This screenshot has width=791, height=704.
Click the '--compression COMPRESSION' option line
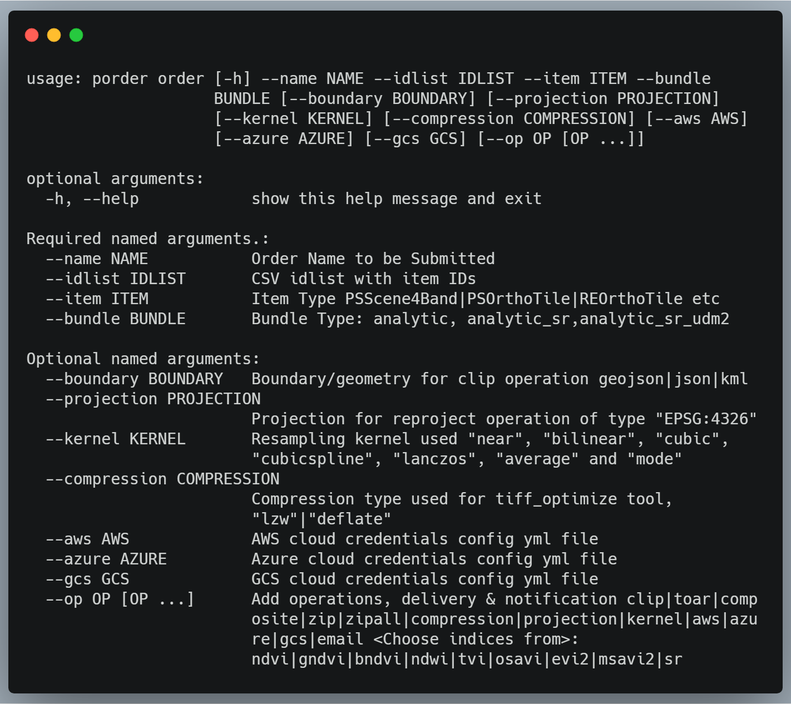click(x=162, y=479)
